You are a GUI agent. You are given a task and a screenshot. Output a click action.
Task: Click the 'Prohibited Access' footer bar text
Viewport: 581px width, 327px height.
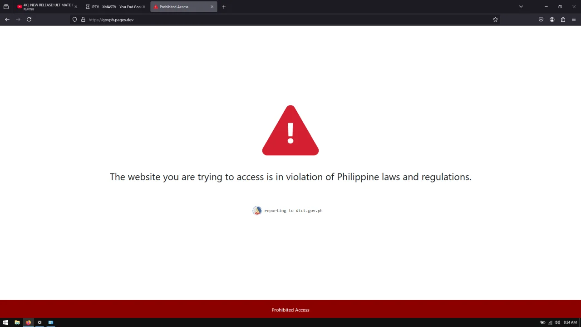click(290, 310)
